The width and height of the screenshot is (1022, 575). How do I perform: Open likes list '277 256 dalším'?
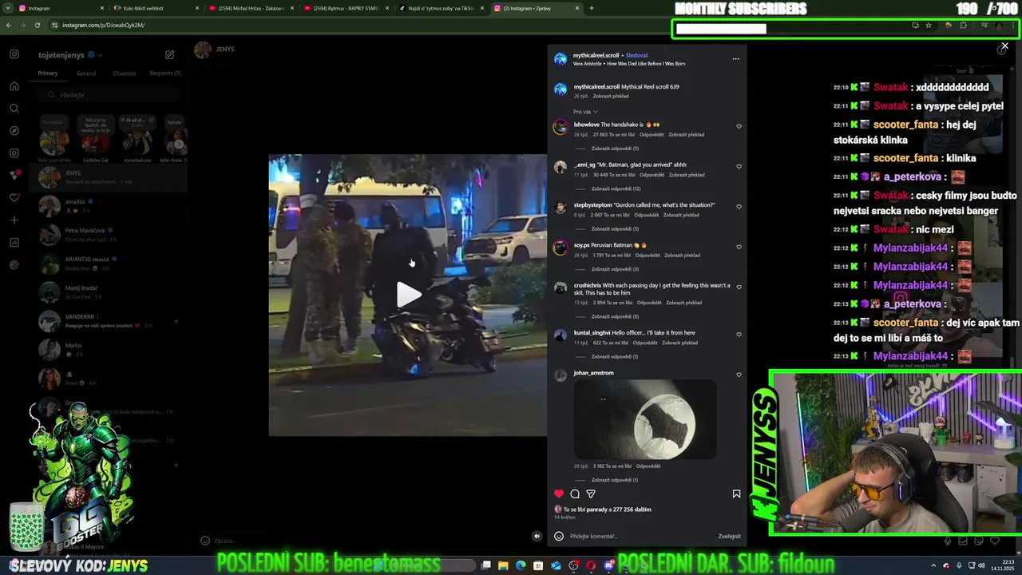coord(631,510)
